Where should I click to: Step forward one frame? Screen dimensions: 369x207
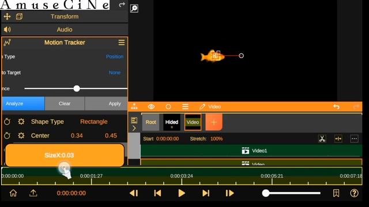click(229, 193)
